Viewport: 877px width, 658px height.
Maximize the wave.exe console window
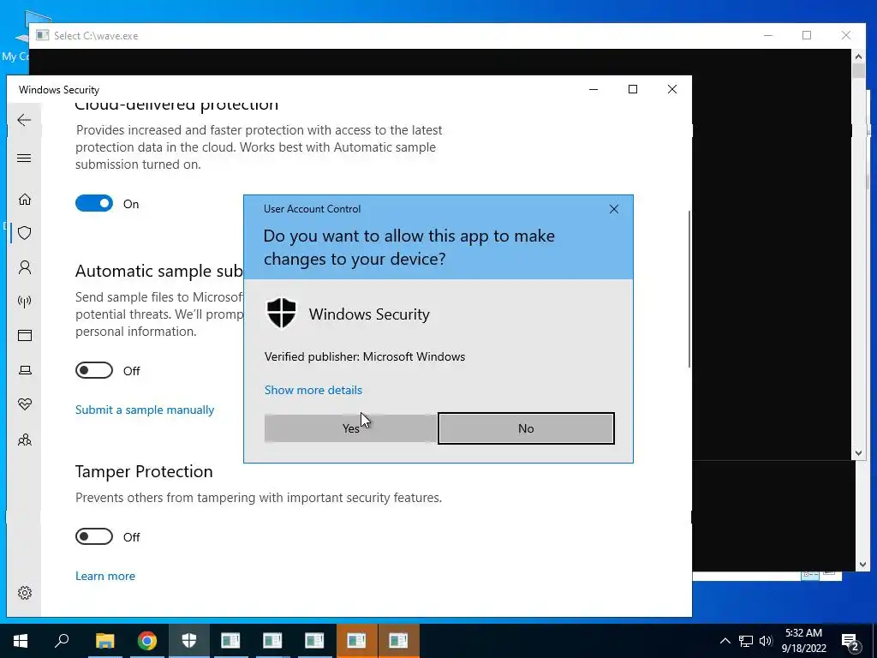[x=807, y=35]
